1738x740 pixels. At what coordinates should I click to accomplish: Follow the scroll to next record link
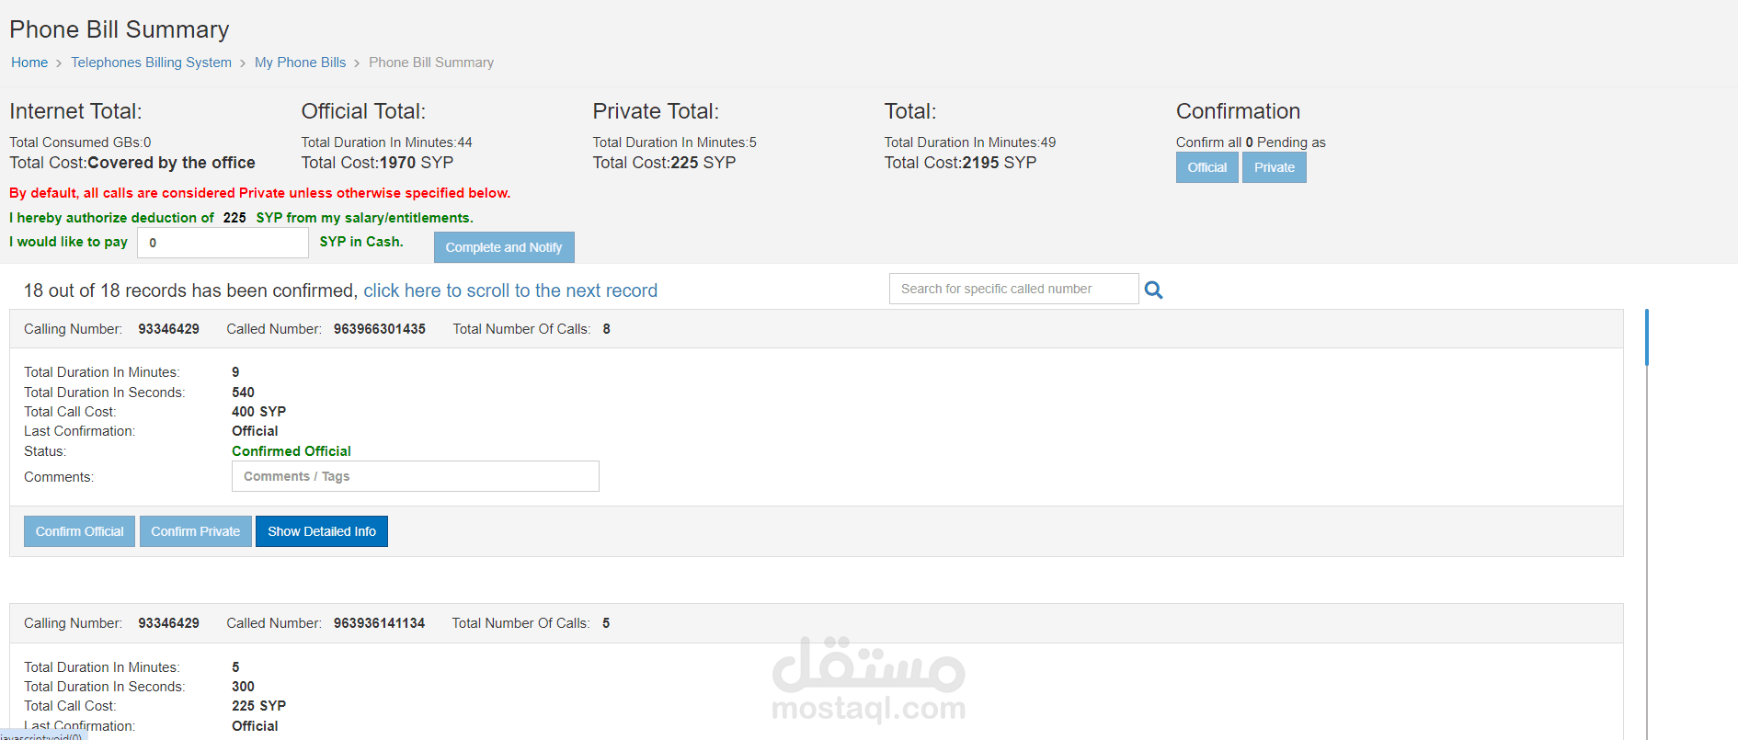point(510,290)
